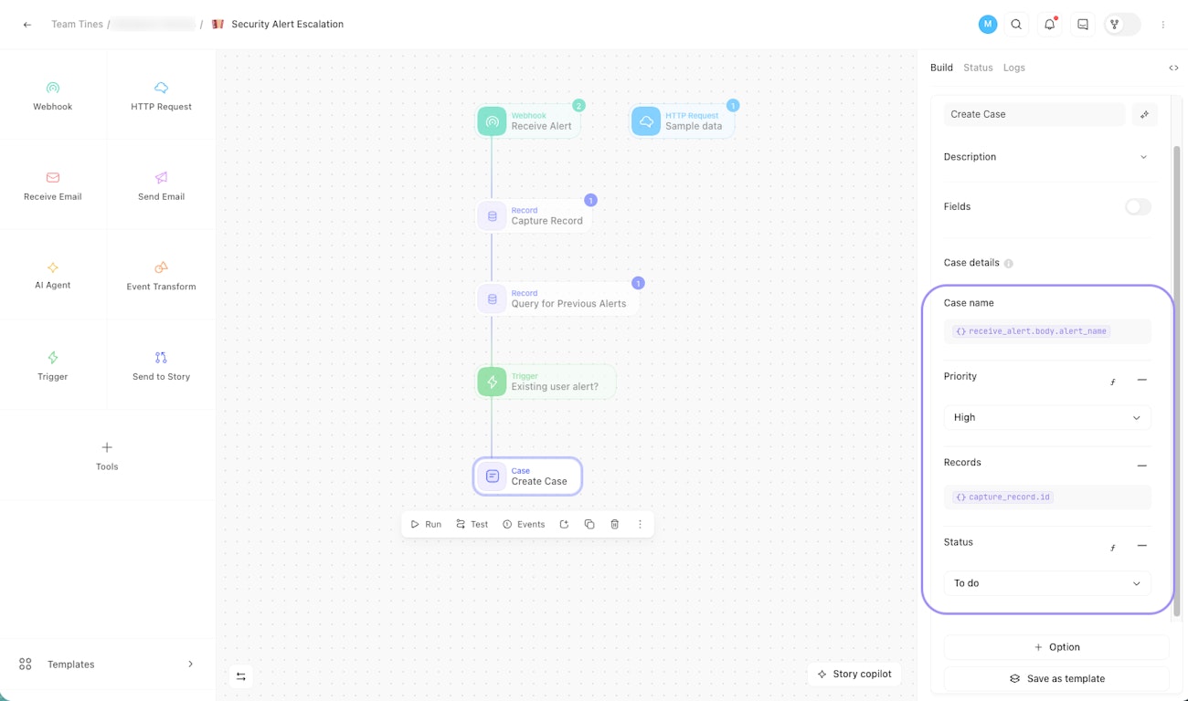Click the re-emit icon after Events
1188x701 pixels.
tap(564, 524)
